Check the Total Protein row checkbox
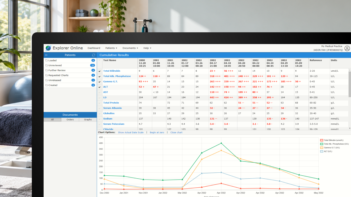351x197 pixels. [100, 103]
